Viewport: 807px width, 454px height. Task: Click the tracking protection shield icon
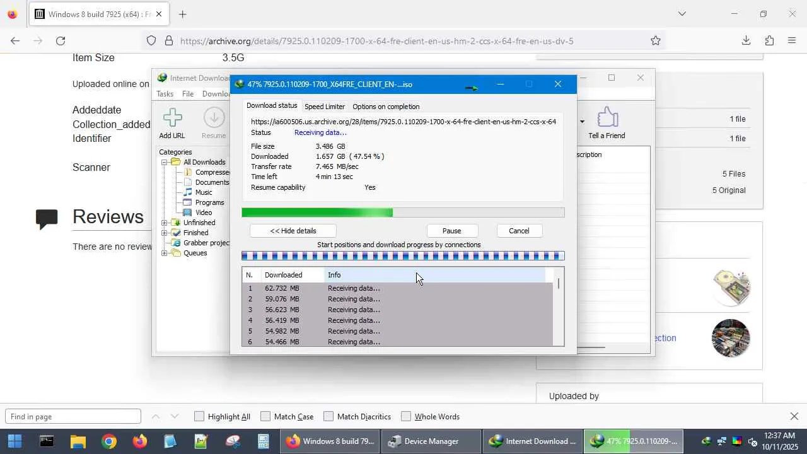(x=151, y=41)
